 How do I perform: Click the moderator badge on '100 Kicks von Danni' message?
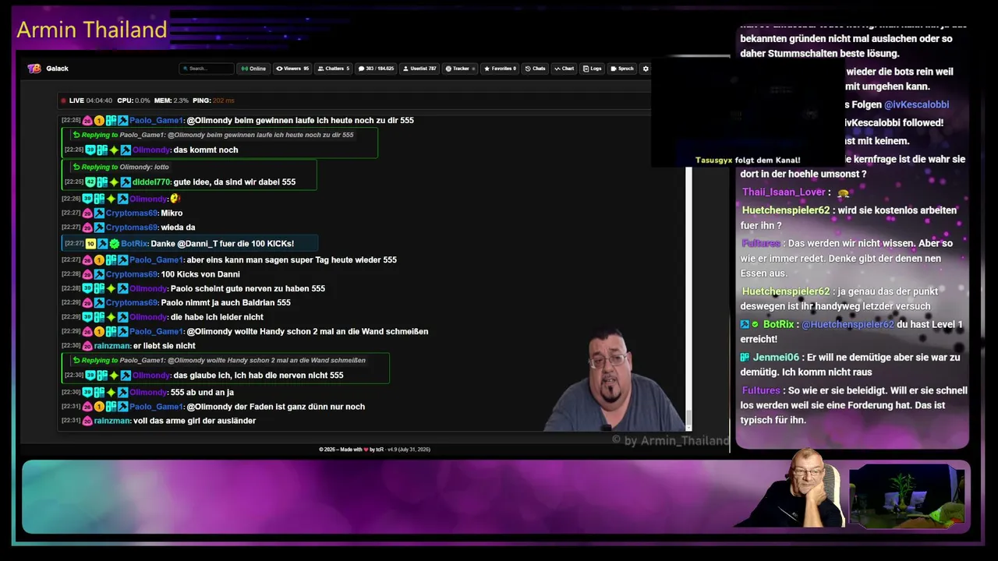[99, 274]
